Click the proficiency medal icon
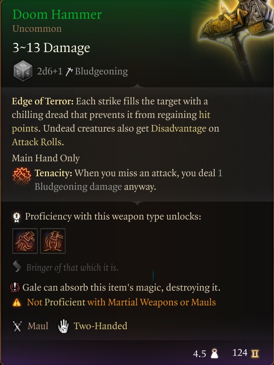The height and width of the screenshot is (365, 274). click(17, 217)
